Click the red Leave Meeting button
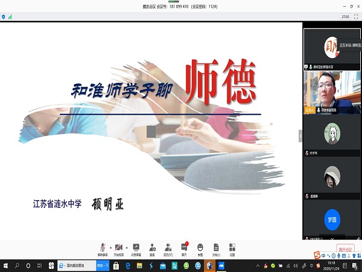This screenshot has height=272, width=362. point(345,249)
